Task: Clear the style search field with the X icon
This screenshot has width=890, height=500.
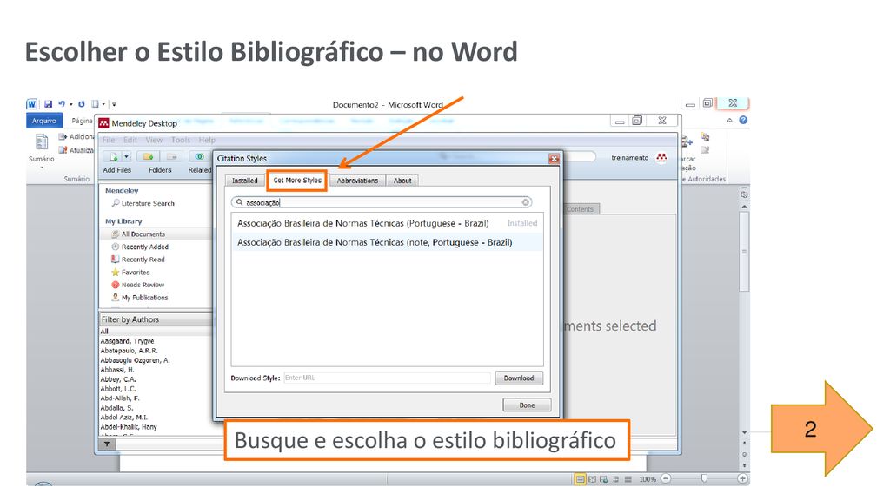Action: pyautogui.click(x=526, y=202)
